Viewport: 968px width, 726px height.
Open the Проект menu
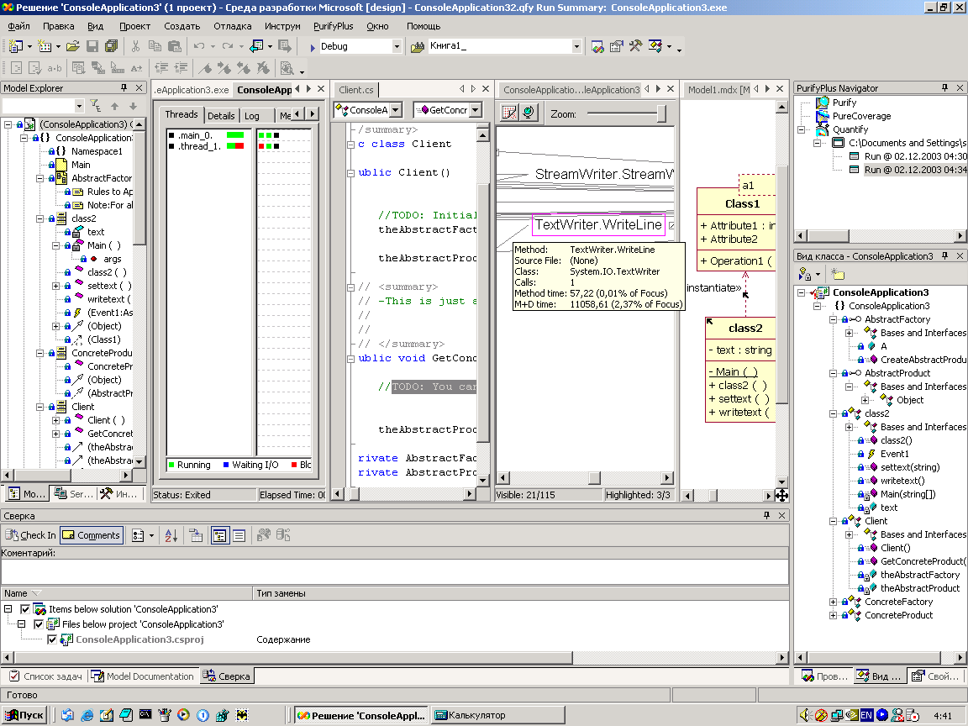click(x=134, y=26)
